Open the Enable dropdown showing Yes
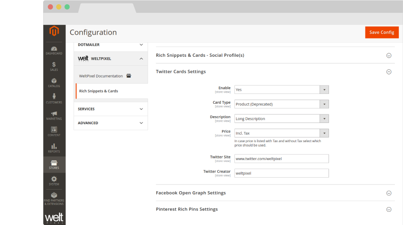Viewport: 403px width, 225px height. (x=282, y=90)
